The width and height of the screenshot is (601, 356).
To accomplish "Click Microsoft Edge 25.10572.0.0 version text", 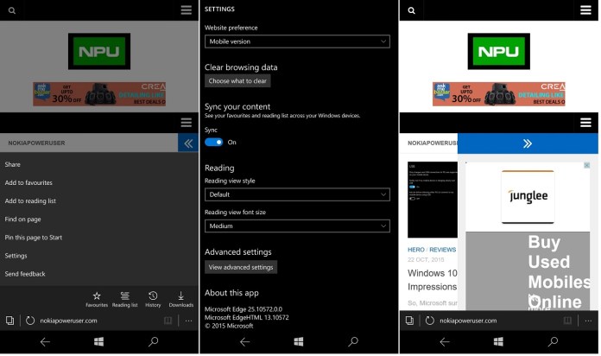I will click(244, 308).
